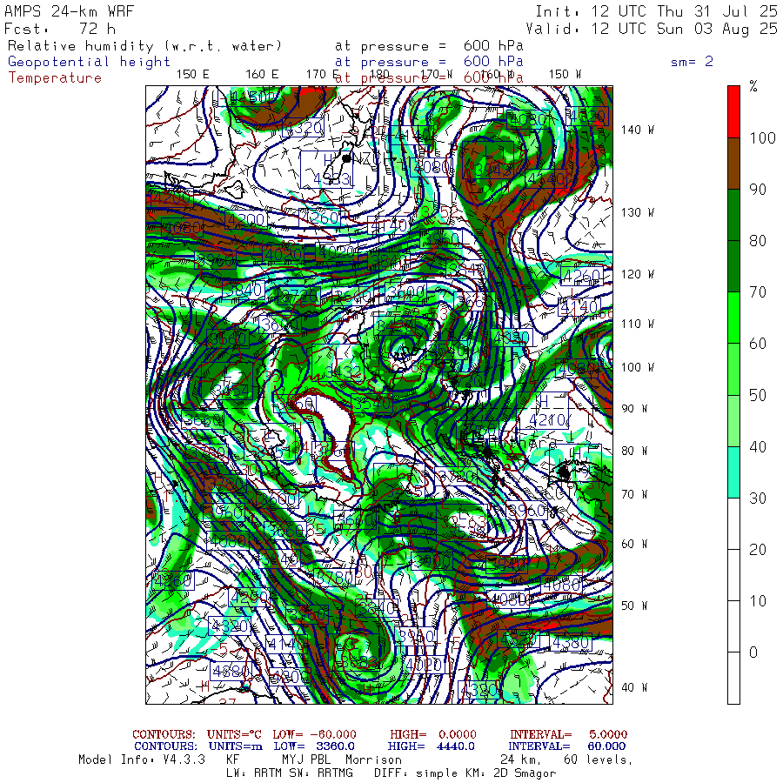Click the '150 W' longitude label above map
The image size is (783, 783).
[565, 75]
